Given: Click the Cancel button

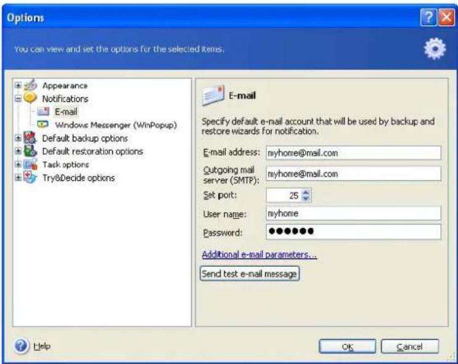Looking at the screenshot, I should 409,347.
